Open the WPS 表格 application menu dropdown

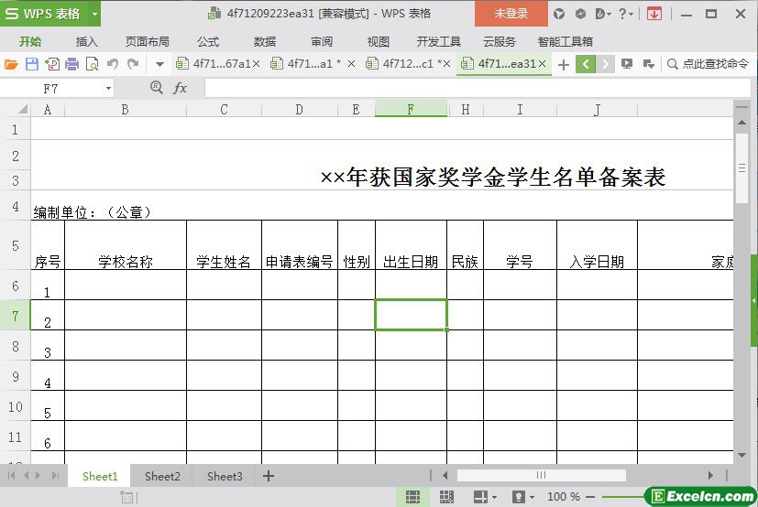click(94, 14)
